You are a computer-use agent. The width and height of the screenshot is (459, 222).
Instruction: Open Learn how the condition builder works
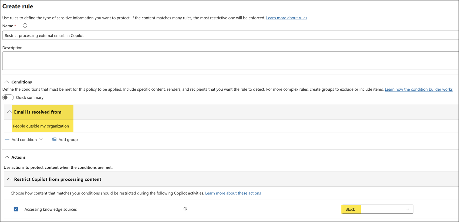pyautogui.click(x=418, y=89)
